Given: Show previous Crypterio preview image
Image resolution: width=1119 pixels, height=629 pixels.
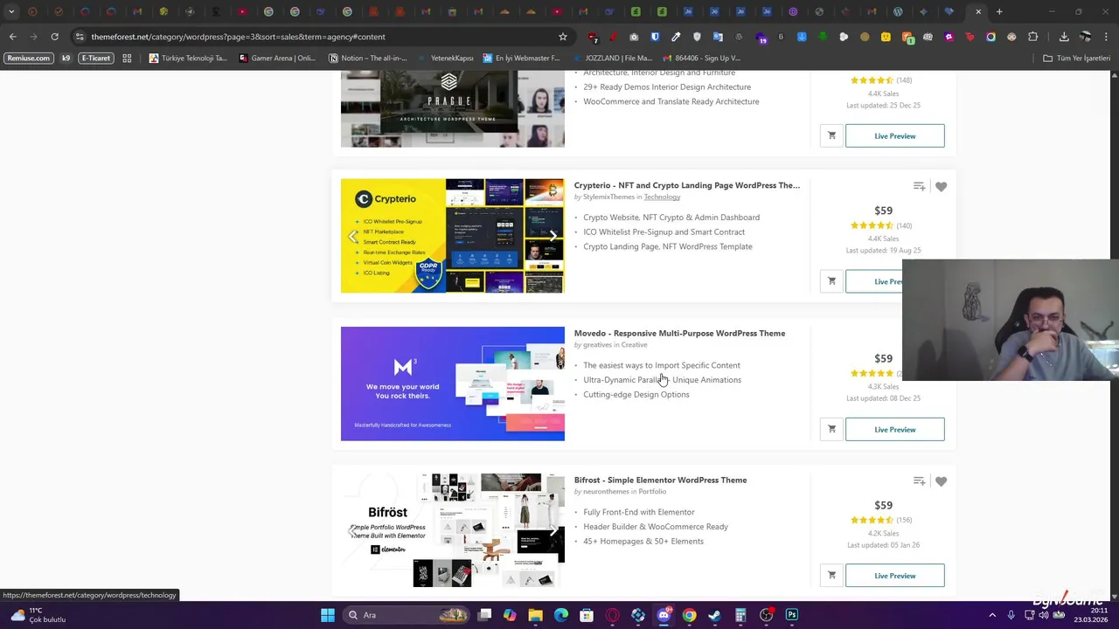Looking at the screenshot, I should 352,236.
